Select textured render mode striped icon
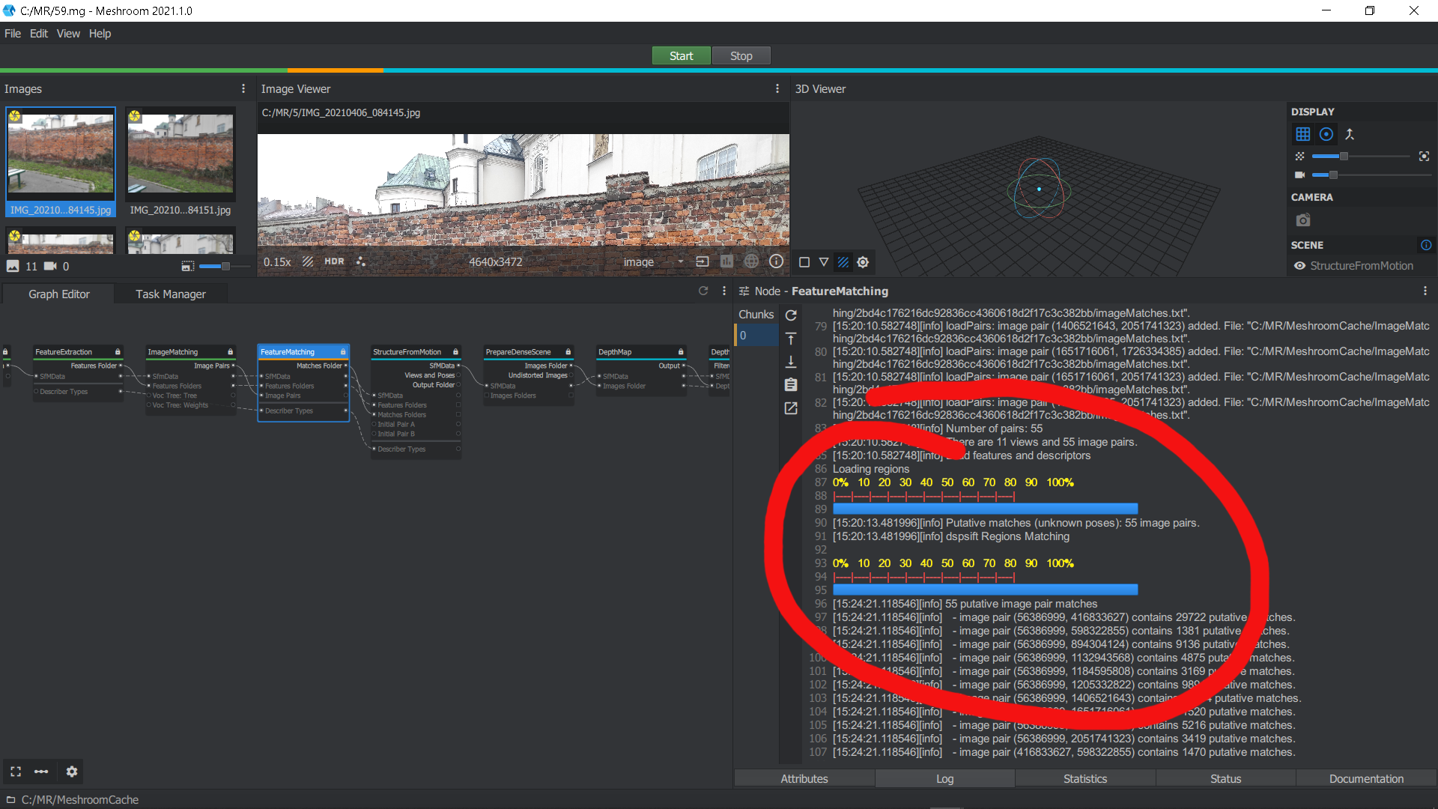Image resolution: width=1438 pixels, height=809 pixels. 843,262
